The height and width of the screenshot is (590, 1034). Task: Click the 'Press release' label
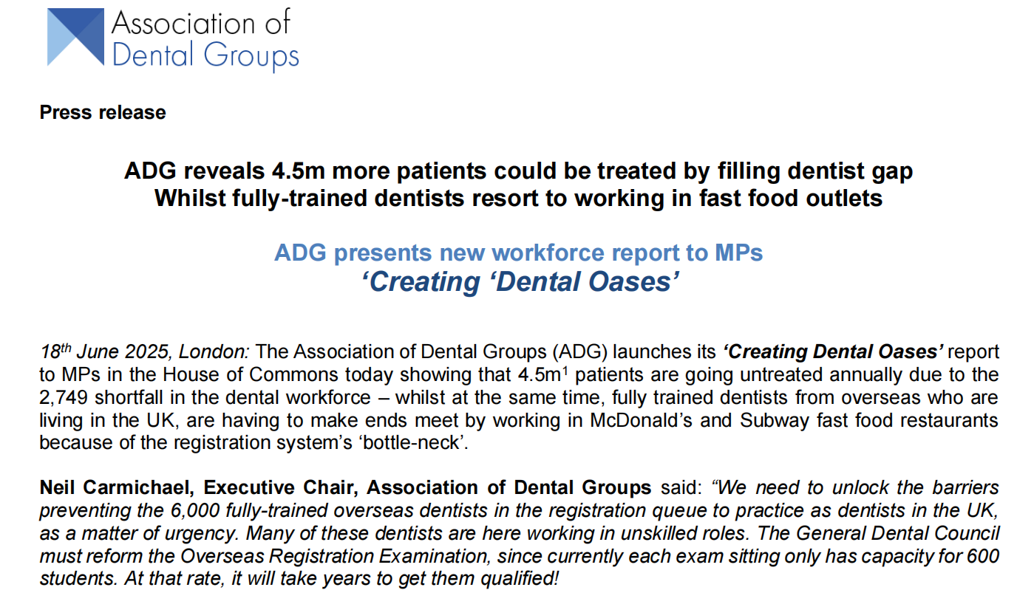click(103, 112)
